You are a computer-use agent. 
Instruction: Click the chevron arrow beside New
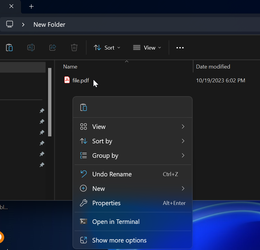tap(183, 188)
